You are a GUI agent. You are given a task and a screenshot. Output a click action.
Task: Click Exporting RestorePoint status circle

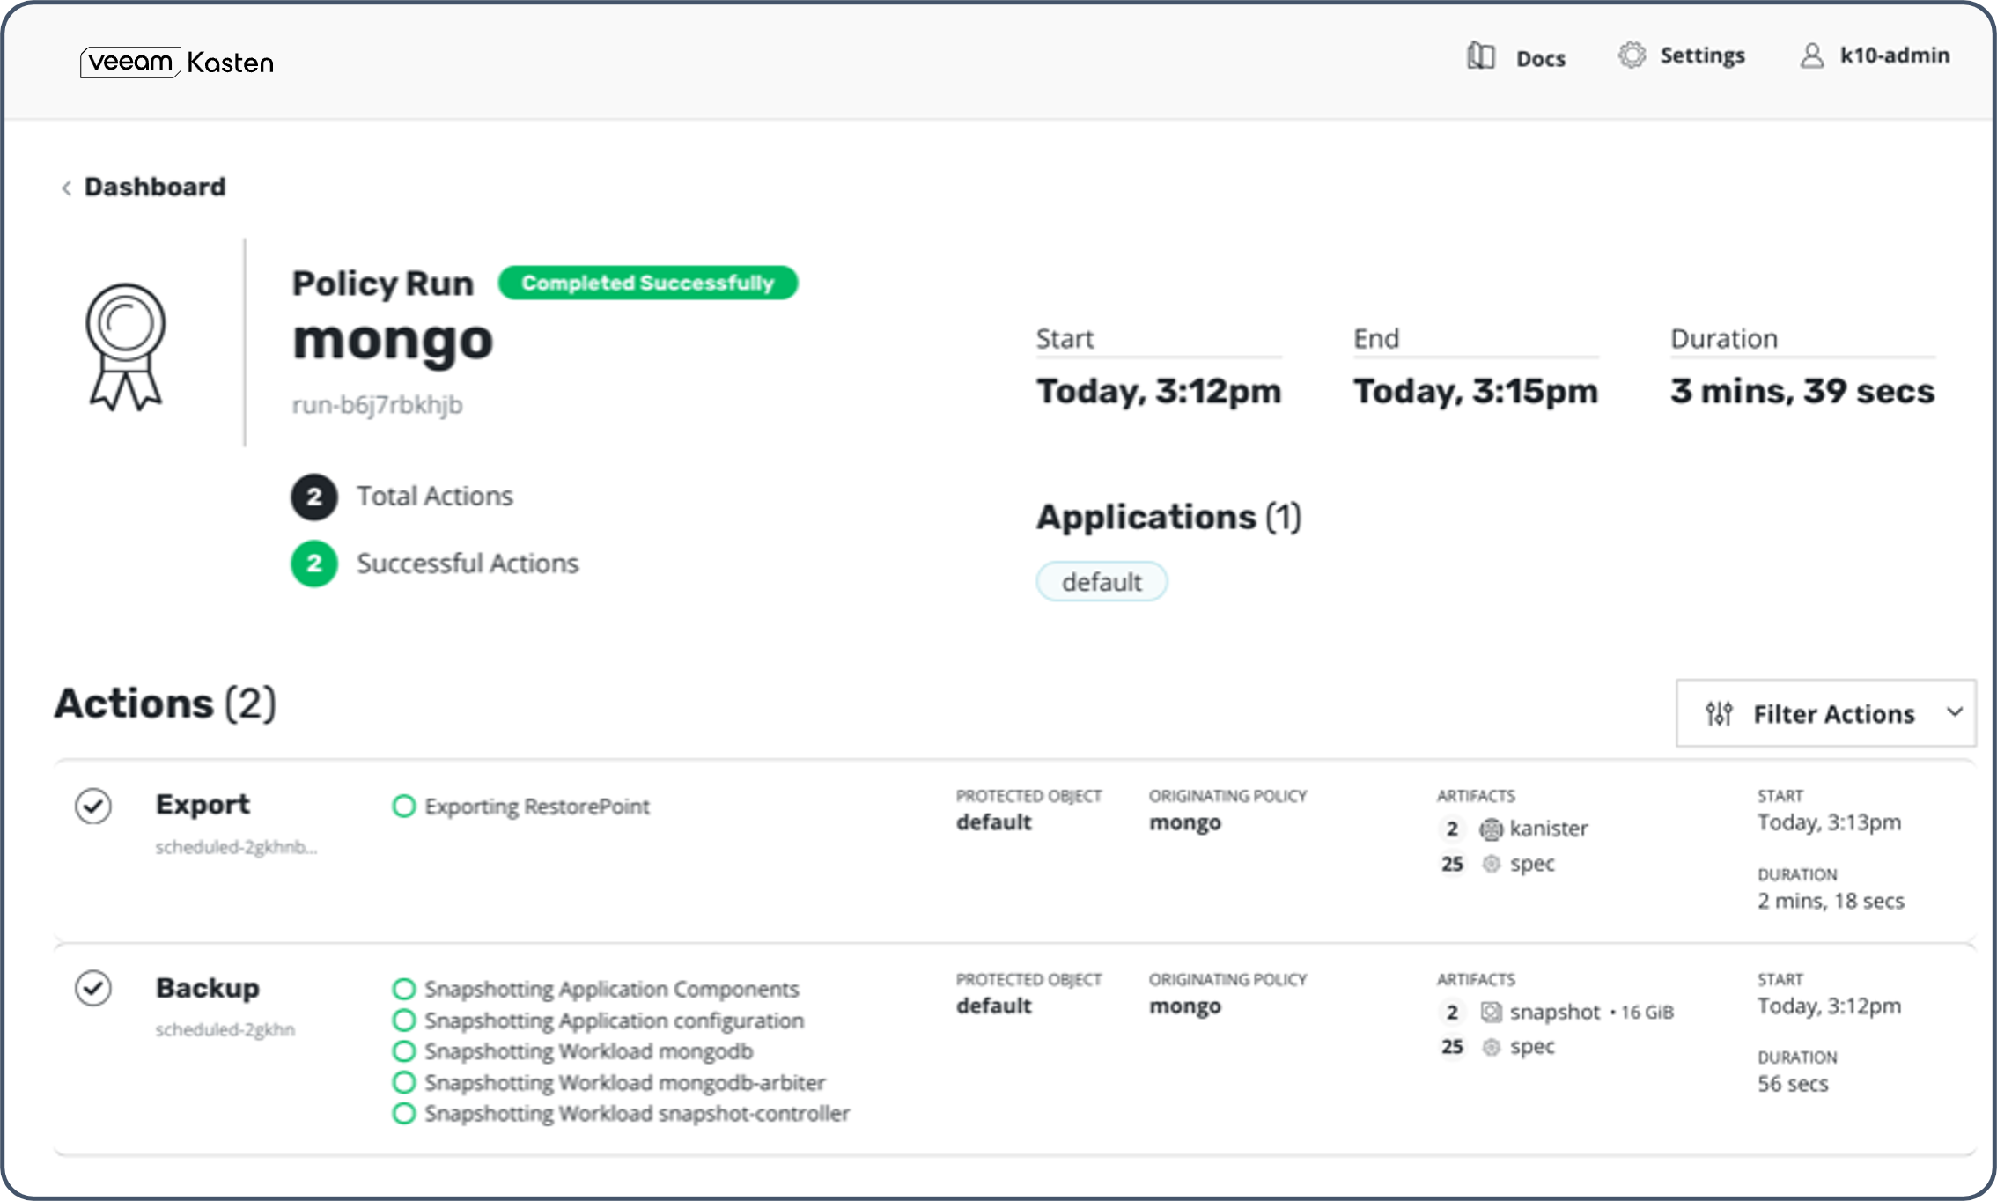[403, 806]
